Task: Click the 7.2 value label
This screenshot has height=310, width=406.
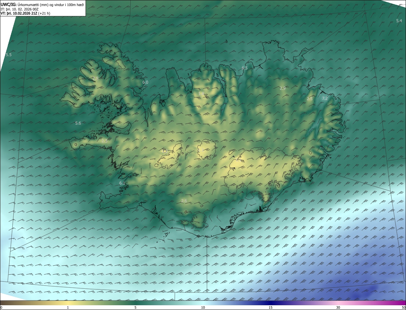Action: [x=325, y=99]
